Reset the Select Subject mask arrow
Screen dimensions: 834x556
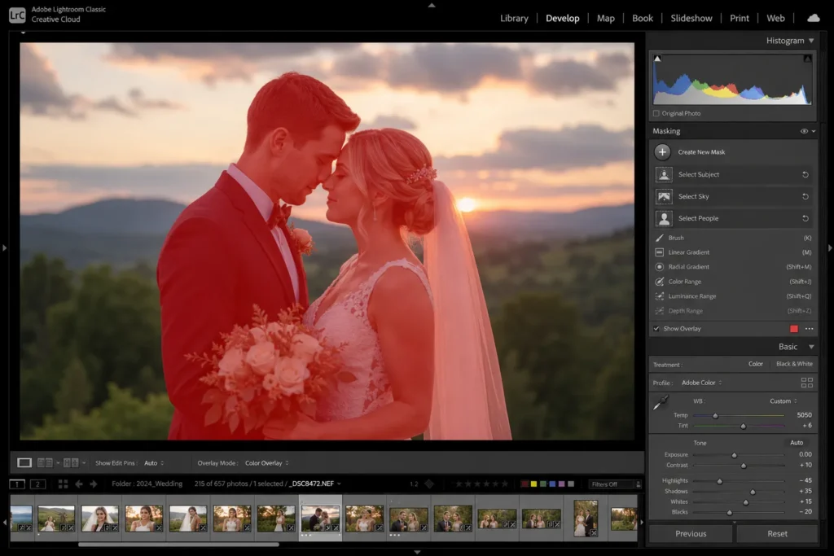[805, 174]
